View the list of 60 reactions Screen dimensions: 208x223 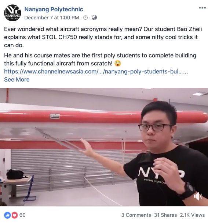click(x=22, y=215)
